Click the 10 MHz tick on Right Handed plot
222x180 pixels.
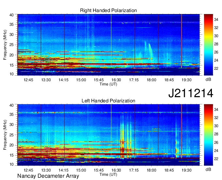[11, 74]
